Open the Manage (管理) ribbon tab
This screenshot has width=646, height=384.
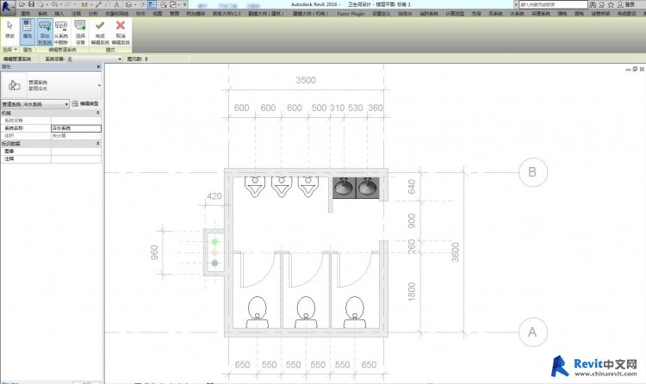click(x=174, y=14)
